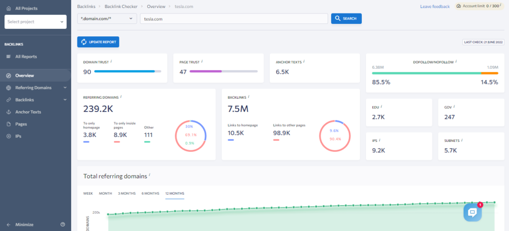Select the 3 MONTHS chart range tab
Viewport: 509px width, 231px height.
(x=127, y=193)
